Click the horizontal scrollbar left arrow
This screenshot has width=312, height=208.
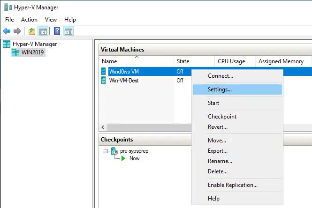(103, 127)
